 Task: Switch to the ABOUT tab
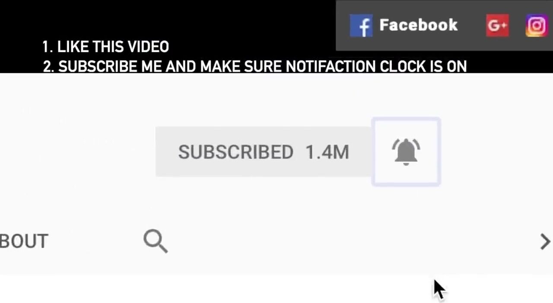24,241
